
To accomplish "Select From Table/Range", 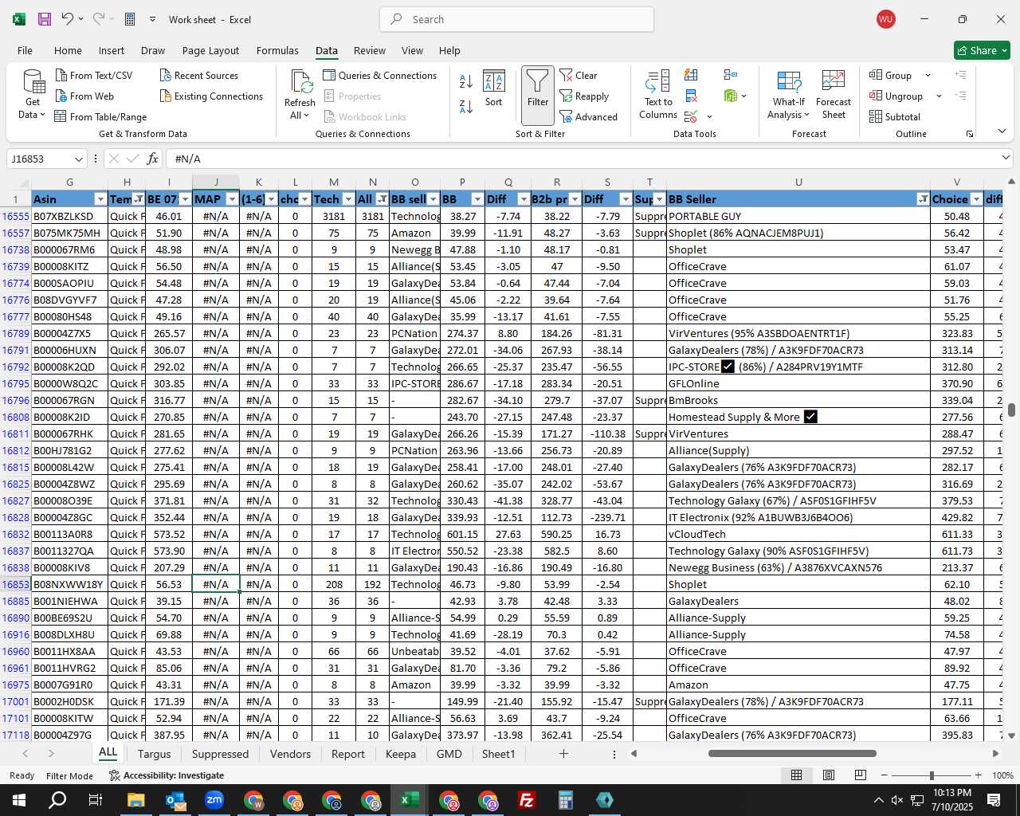I will (100, 116).
